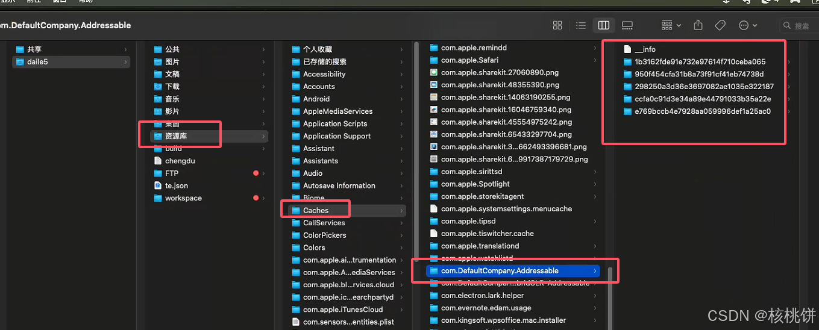
Task: Select the FTP folder
Action: pos(209,173)
